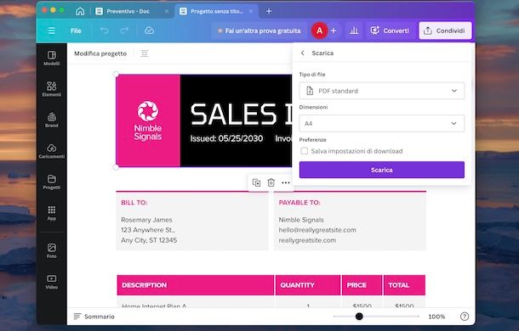Viewport: 519px width, 331px height.
Task: Expand the PDF standard file type dropdown
Action: [x=382, y=91]
